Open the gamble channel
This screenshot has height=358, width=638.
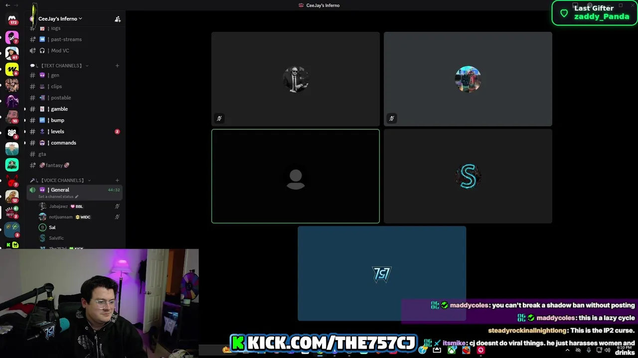tap(75, 109)
